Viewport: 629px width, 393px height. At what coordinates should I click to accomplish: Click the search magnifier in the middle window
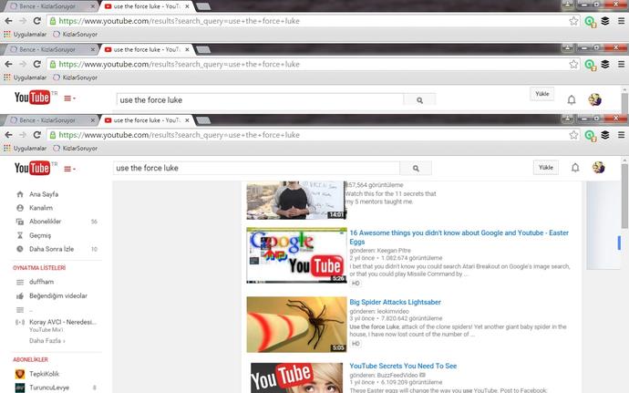click(419, 100)
